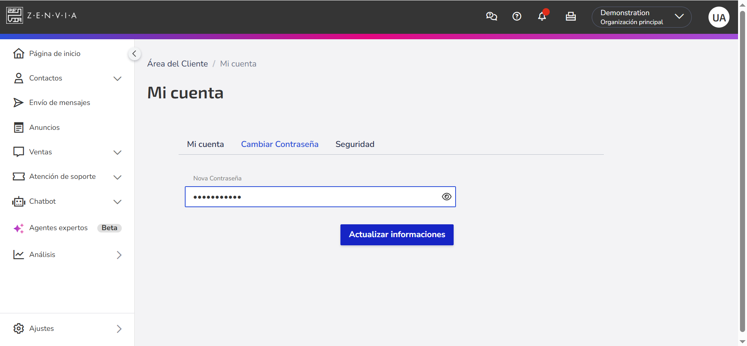Select the Cambiar Contraseña tab
The image size is (747, 346).
[280, 144]
